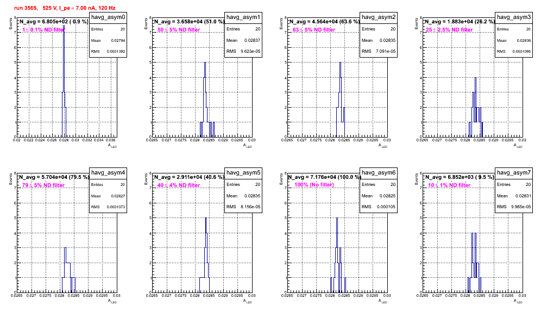This screenshot has width=541, height=311.
Task: Click the 63± 5% ND filter label
Action: click(x=314, y=30)
